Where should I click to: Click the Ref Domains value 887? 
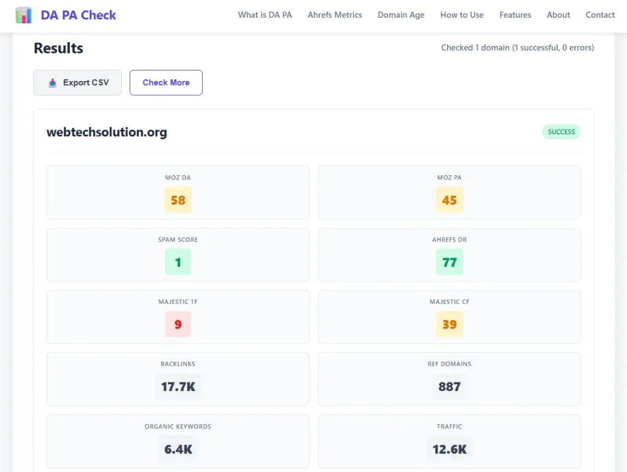click(449, 386)
